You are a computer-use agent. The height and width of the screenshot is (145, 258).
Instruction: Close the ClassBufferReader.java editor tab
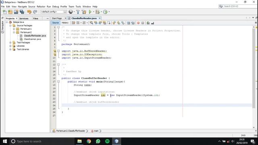click(100, 18)
